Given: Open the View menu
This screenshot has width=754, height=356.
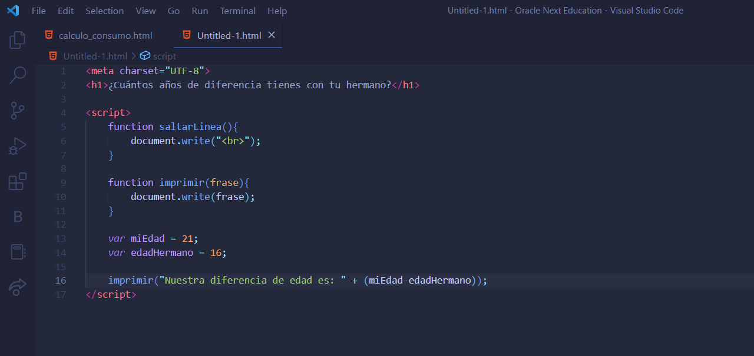Looking at the screenshot, I should pyautogui.click(x=145, y=11).
